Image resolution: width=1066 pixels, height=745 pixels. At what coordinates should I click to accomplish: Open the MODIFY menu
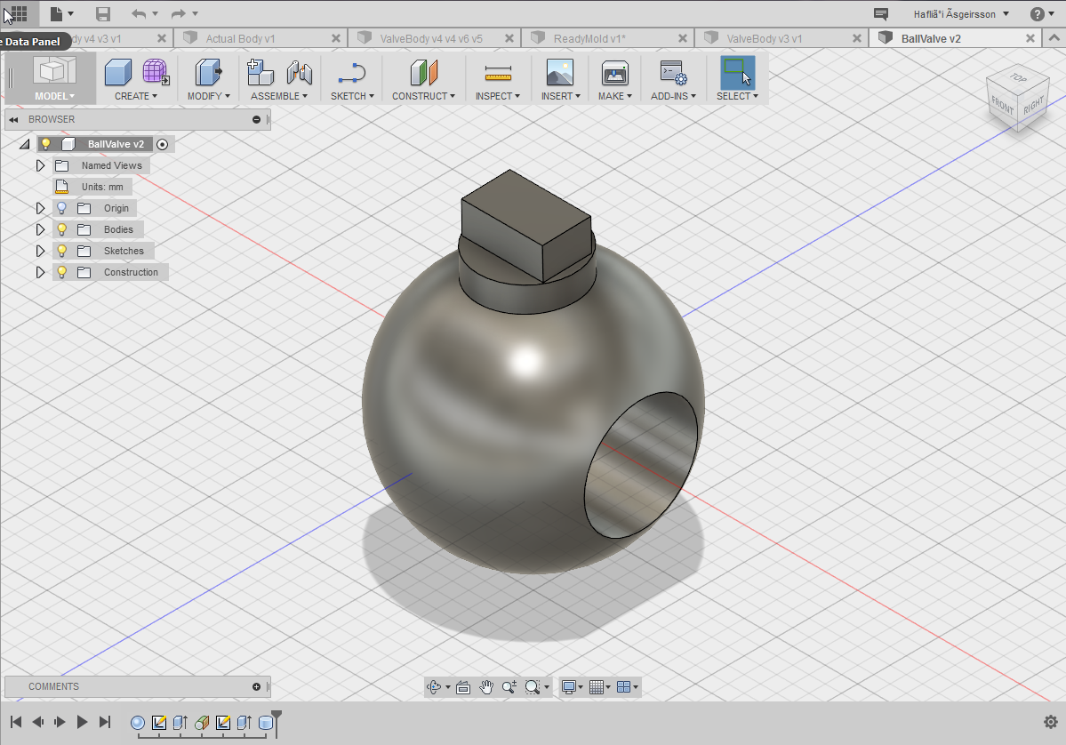pos(209,96)
